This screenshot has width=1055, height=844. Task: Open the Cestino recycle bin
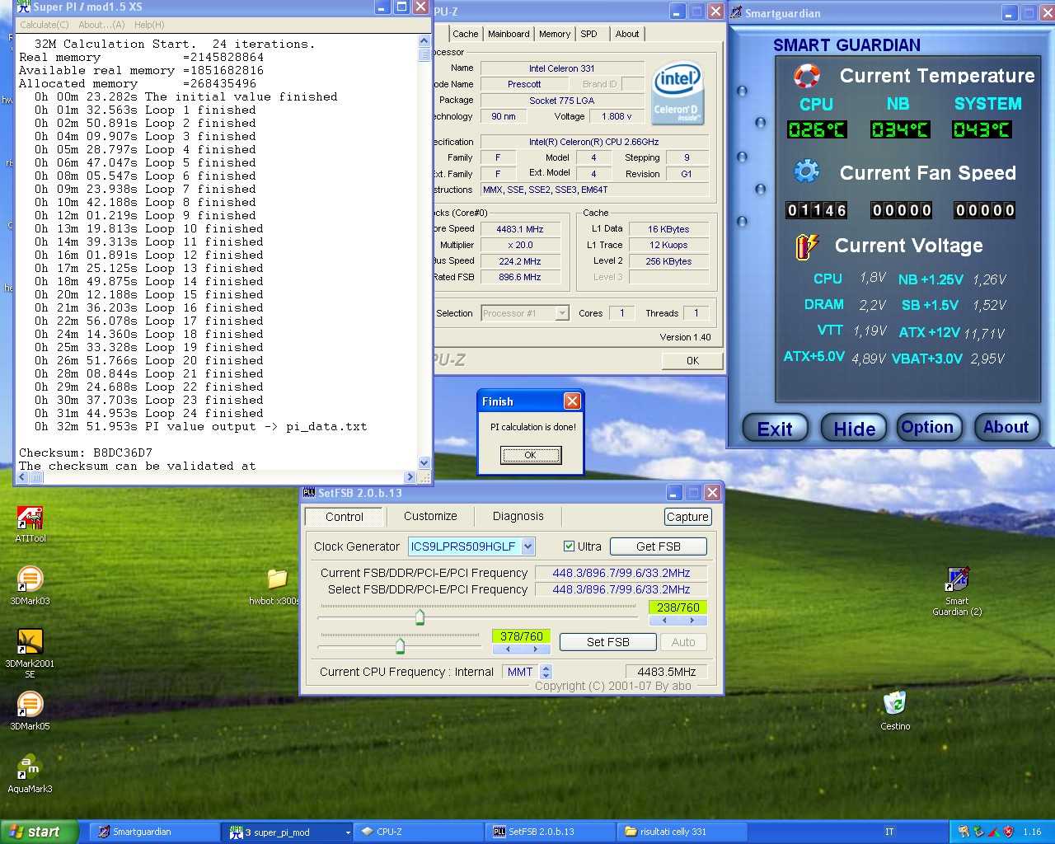tap(895, 710)
